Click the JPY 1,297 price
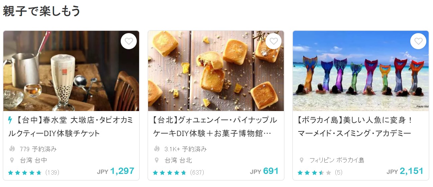This screenshot has height=187, width=433. [x=116, y=171]
